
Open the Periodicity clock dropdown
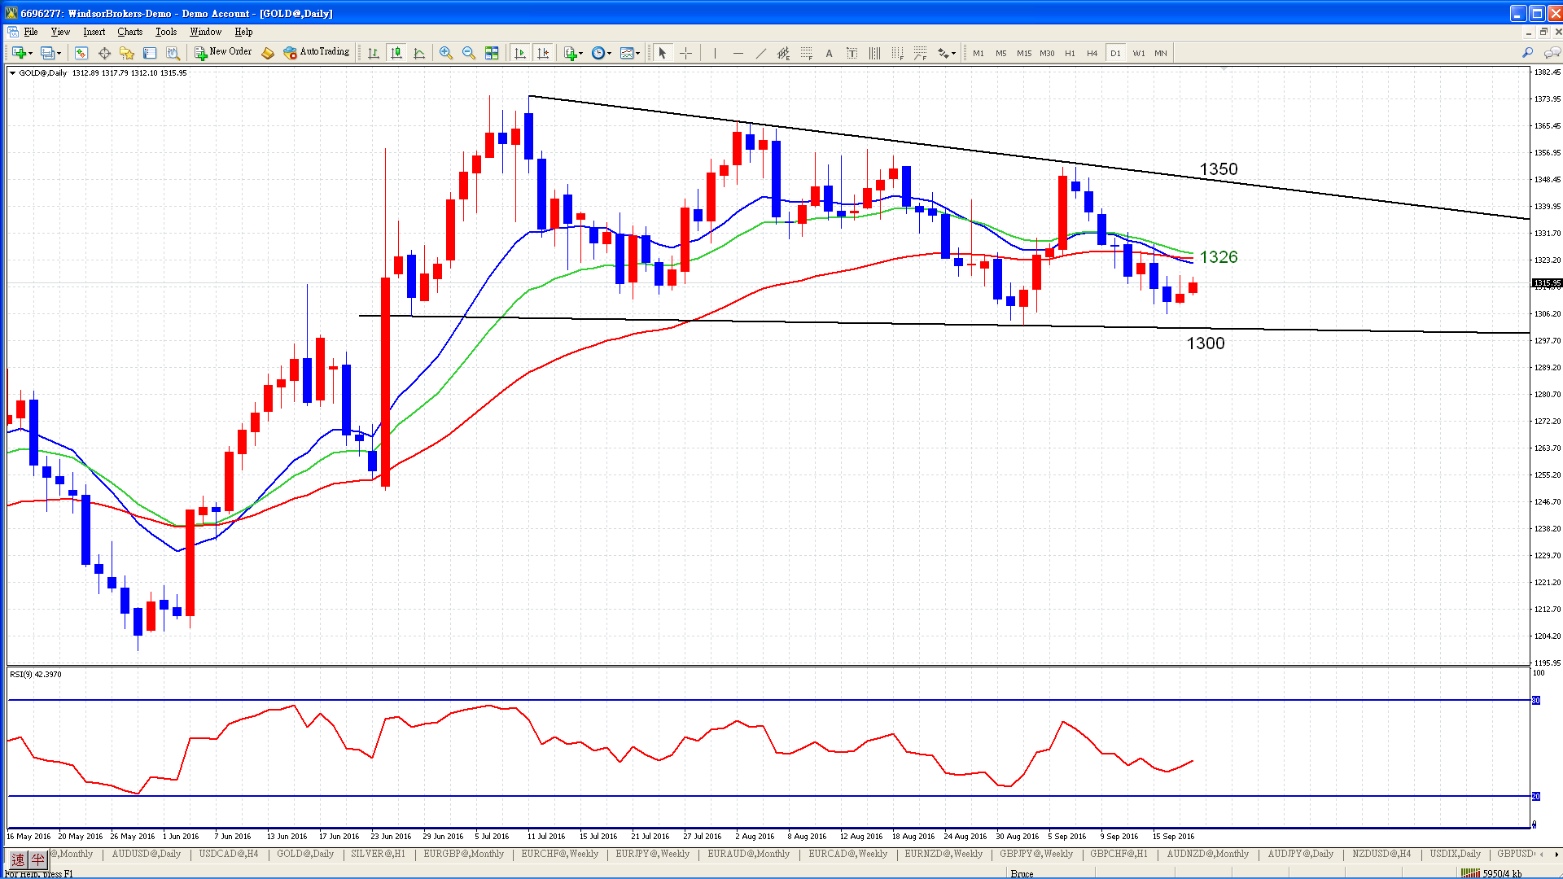(602, 53)
